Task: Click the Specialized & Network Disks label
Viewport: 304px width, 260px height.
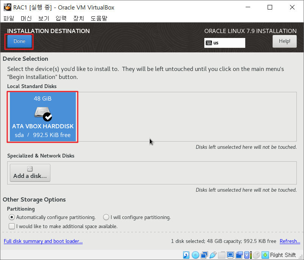Action: coord(41,156)
